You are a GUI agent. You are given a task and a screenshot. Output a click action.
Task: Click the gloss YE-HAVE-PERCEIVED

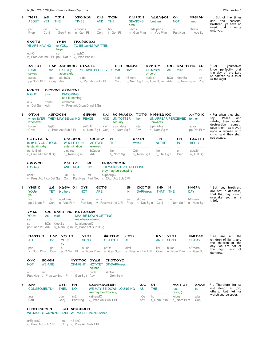point(96,70)
